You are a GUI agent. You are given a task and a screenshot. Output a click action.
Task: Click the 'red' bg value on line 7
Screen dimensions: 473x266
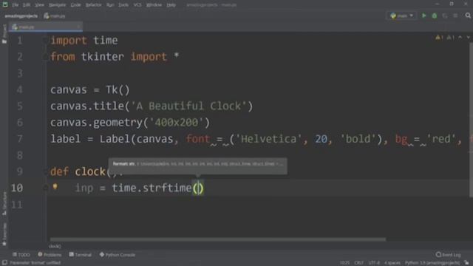point(441,139)
